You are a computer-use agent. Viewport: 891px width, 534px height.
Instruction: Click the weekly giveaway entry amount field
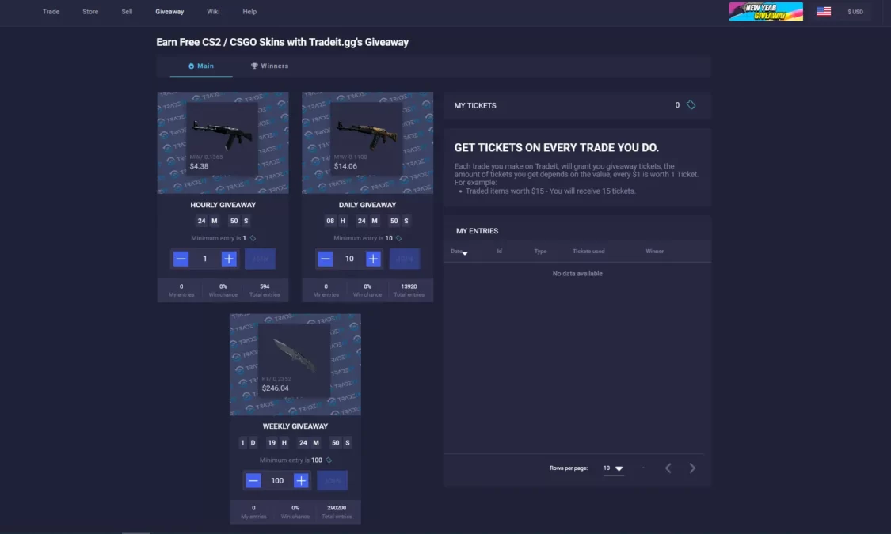[x=277, y=481]
